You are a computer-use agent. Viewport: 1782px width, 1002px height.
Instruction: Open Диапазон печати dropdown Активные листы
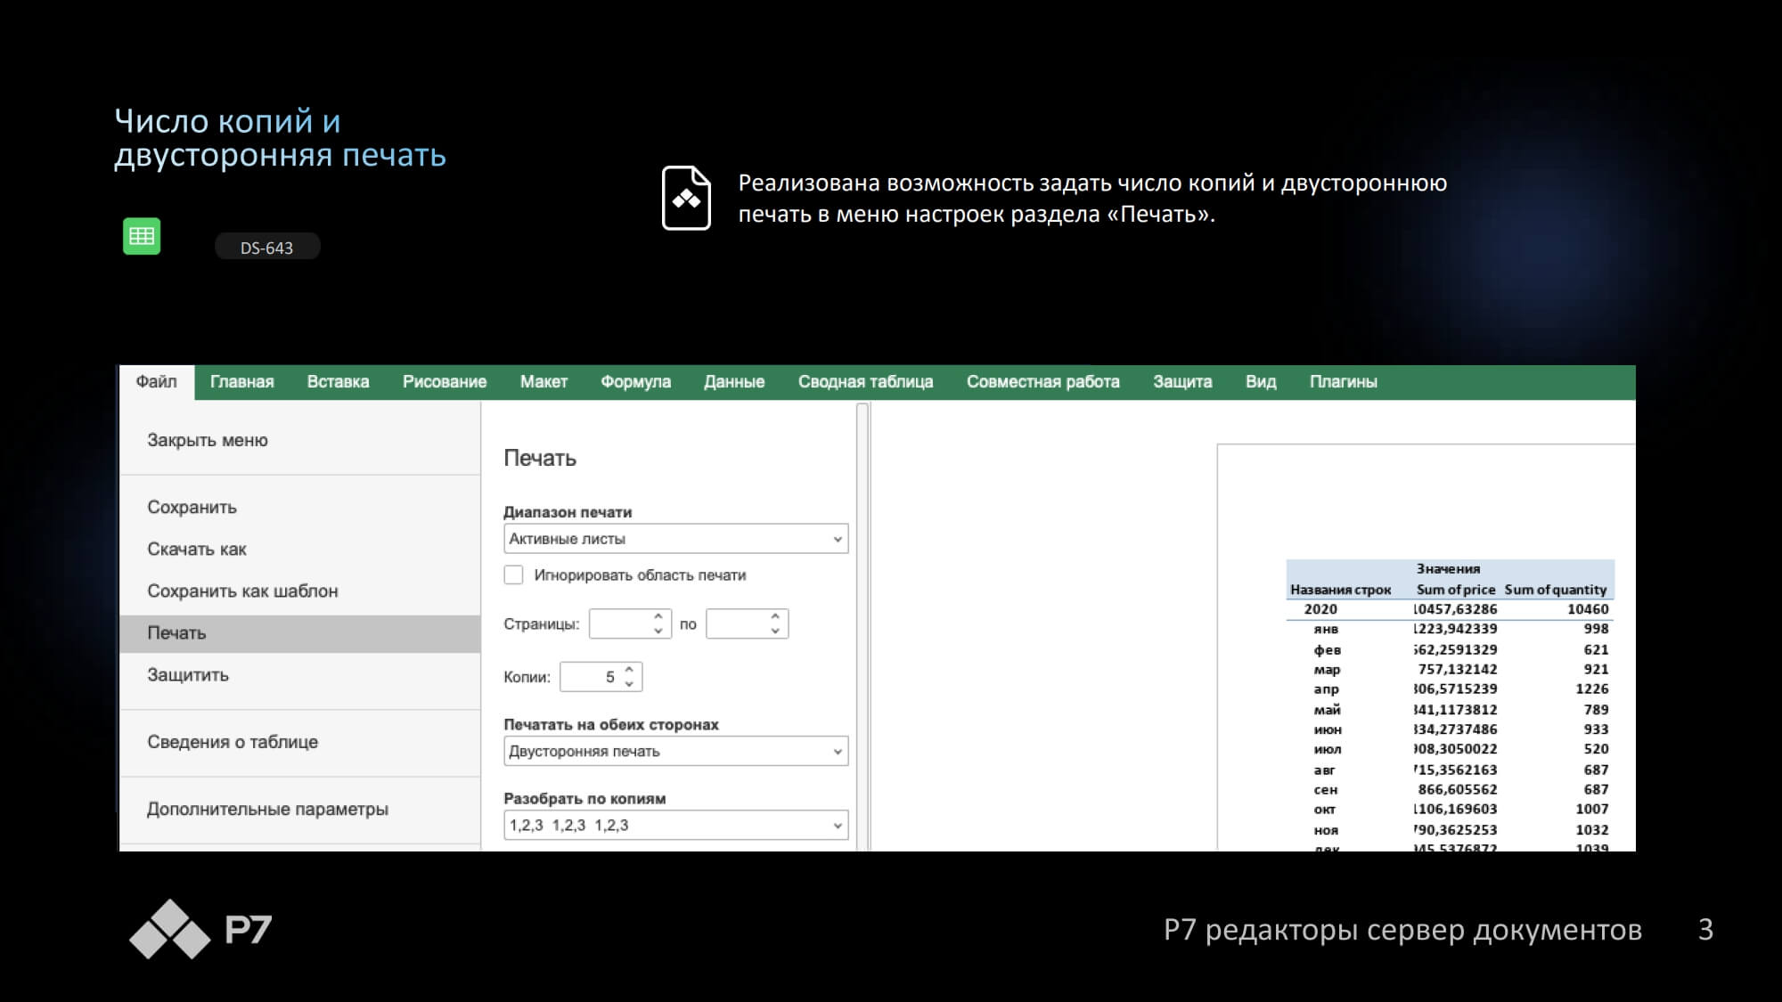point(676,539)
